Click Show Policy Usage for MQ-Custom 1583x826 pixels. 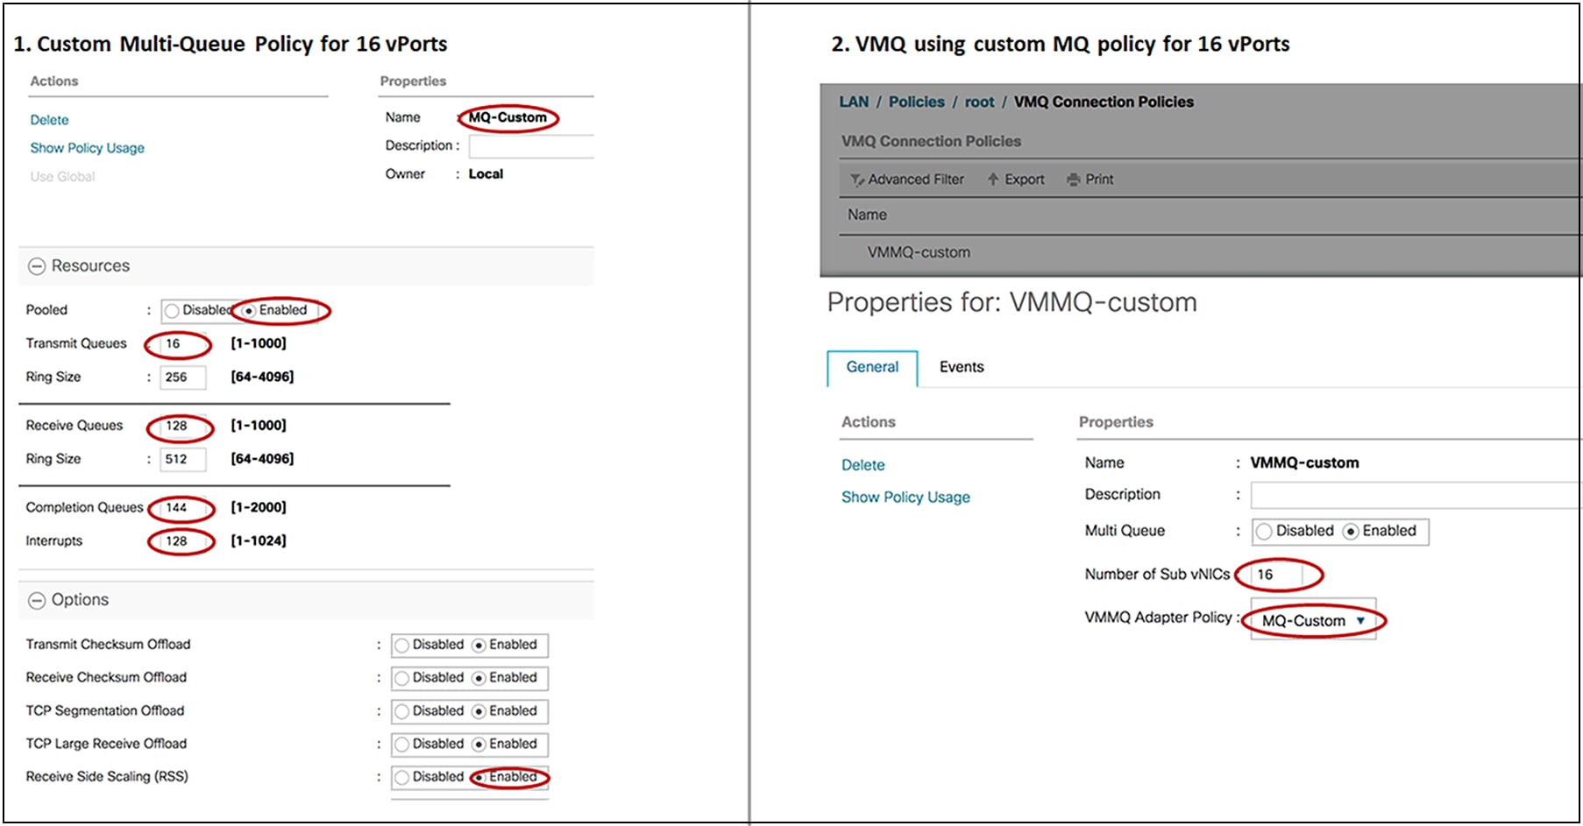87,148
